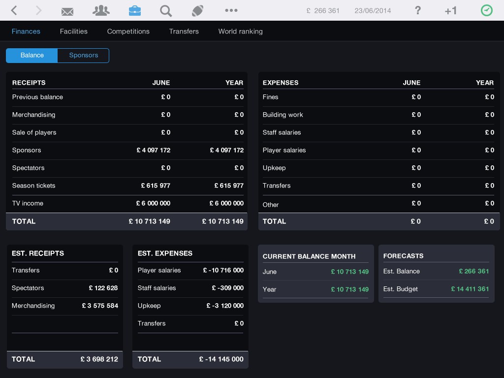504x378 pixels.
Task: Open the Facilities tab
Action: coord(74,31)
